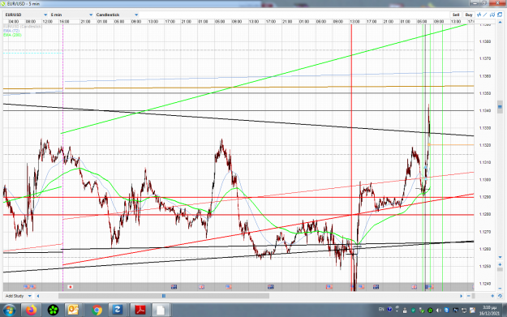
Task: Click the horizontal scroll right arrow
Action: click(x=462, y=296)
